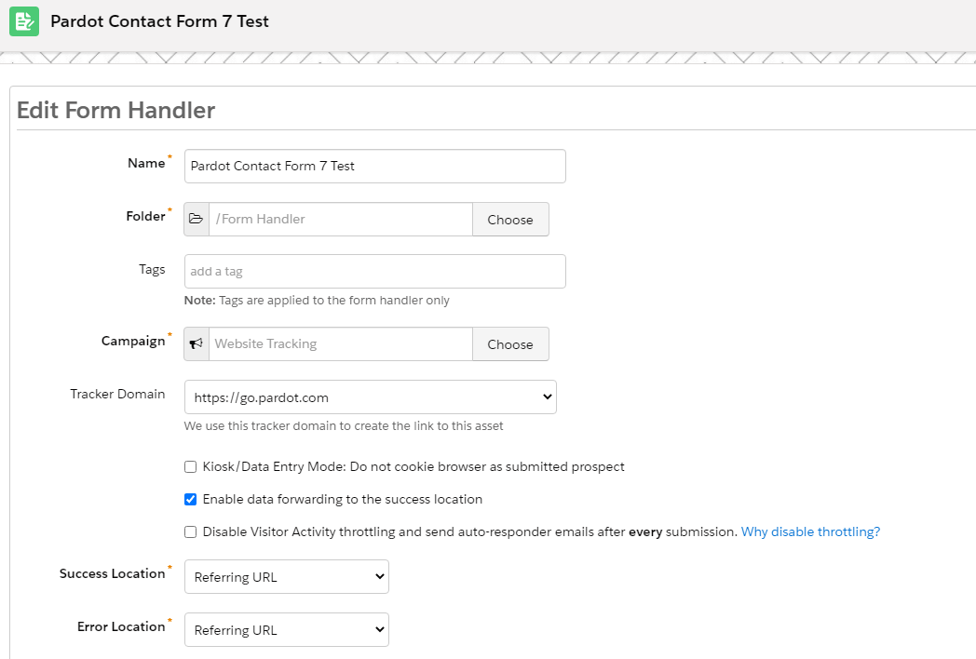Click the Kiosk/Data Entry Mode label text
The height and width of the screenshot is (659, 976).
click(x=413, y=466)
